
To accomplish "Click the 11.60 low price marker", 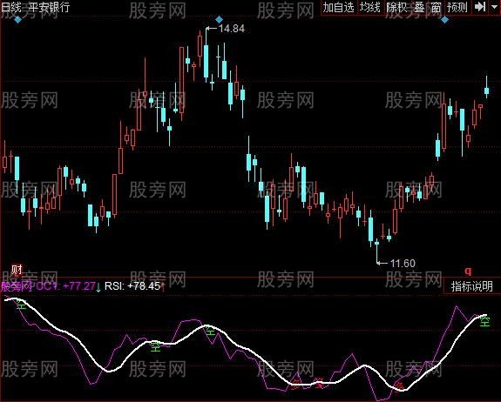I will (403, 263).
